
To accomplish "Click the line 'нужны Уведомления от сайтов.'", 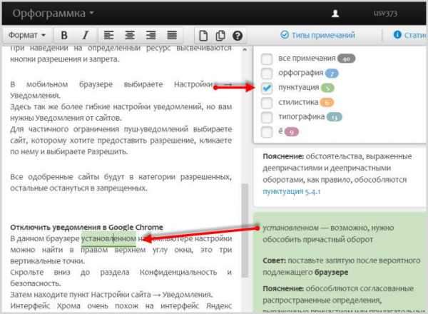I will pos(66,118).
